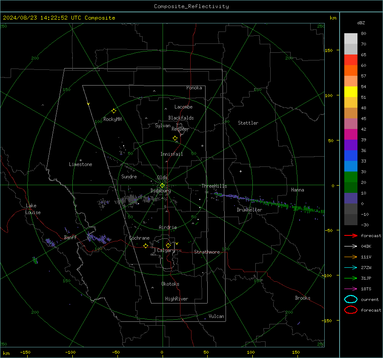Click the cyan 27ZW arrow icon
The height and width of the screenshot is (358, 383).
[x=351, y=267]
